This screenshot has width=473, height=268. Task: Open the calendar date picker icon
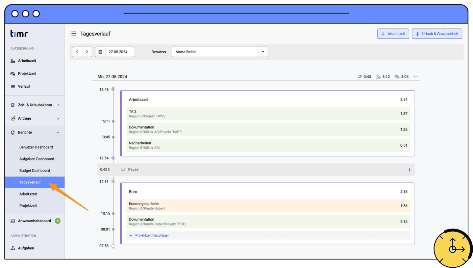pyautogui.click(x=100, y=52)
